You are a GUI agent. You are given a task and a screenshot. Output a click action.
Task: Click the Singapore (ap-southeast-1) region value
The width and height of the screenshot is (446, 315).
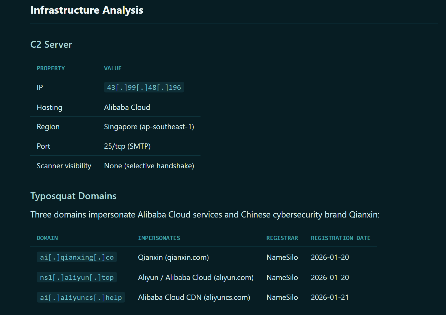click(149, 127)
